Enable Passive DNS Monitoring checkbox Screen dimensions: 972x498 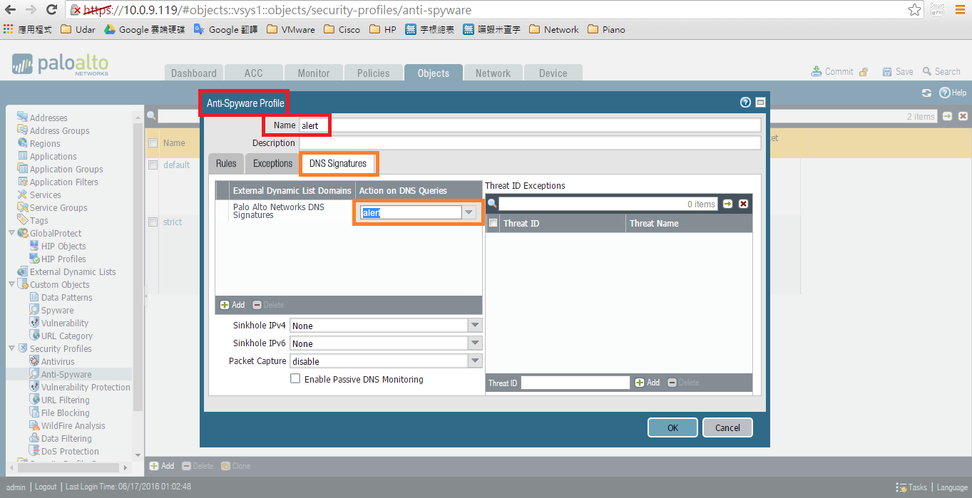[x=295, y=379]
